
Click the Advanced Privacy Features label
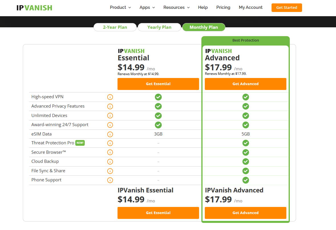tap(58, 106)
